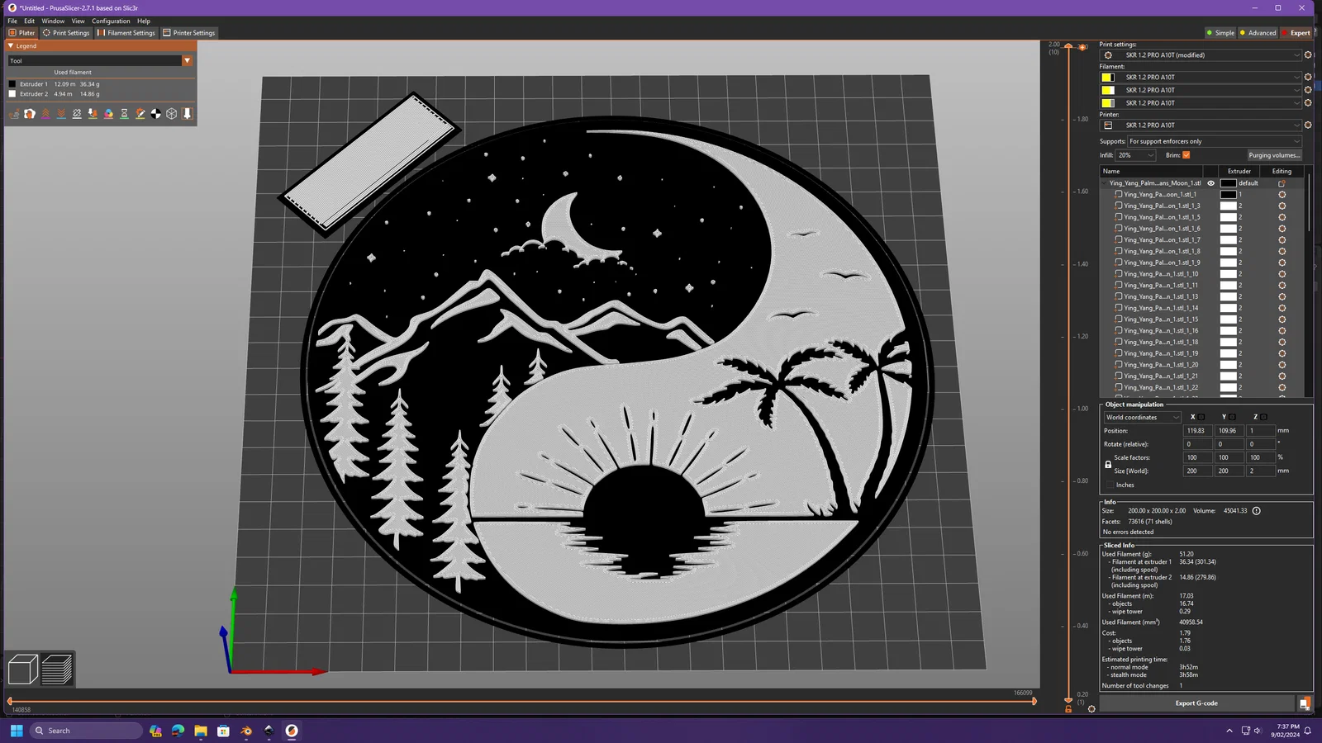Click Export G-code button
The image size is (1322, 743).
(x=1196, y=703)
